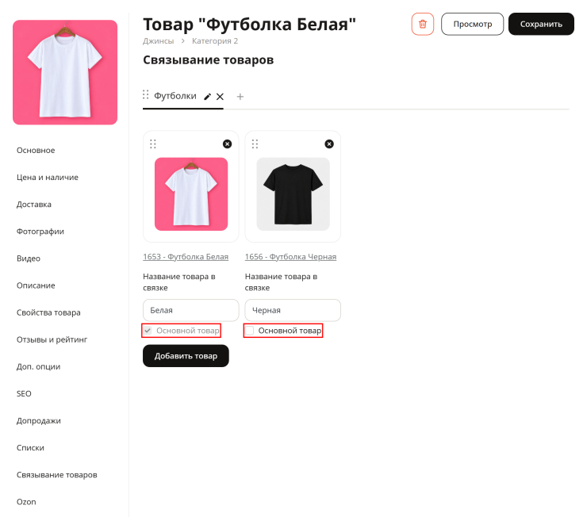Click the Белая name input field
587x517 pixels.
tap(191, 310)
